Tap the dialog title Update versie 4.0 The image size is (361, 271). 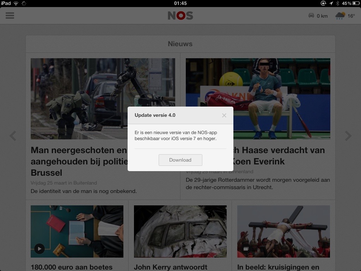coord(155,115)
